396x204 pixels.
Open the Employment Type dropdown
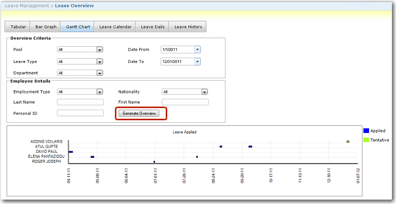[100, 92]
